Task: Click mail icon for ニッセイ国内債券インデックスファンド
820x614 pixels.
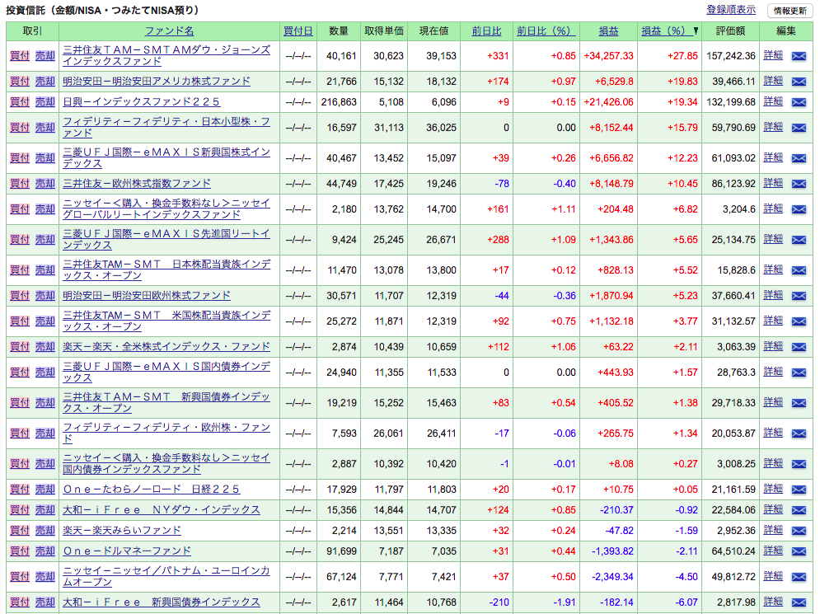Action: (x=799, y=464)
